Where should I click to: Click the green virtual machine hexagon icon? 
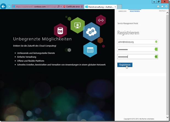click(x=77, y=25)
